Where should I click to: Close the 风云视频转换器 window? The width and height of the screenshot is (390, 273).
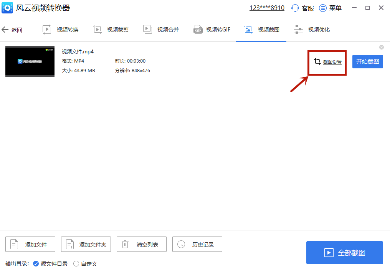coord(381,8)
